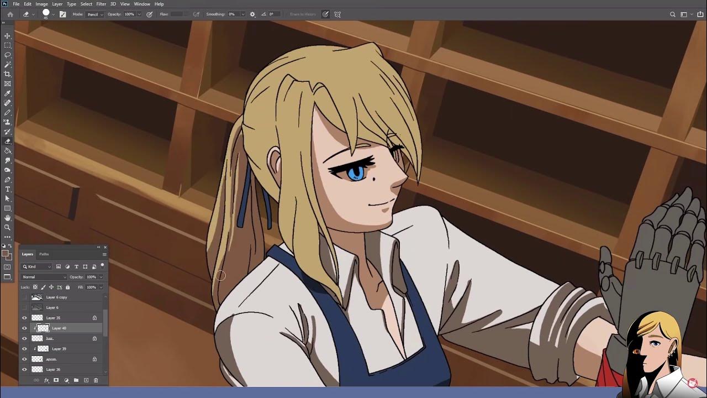Add a layer mask
Viewport: 707px width, 398px height.
[56, 380]
